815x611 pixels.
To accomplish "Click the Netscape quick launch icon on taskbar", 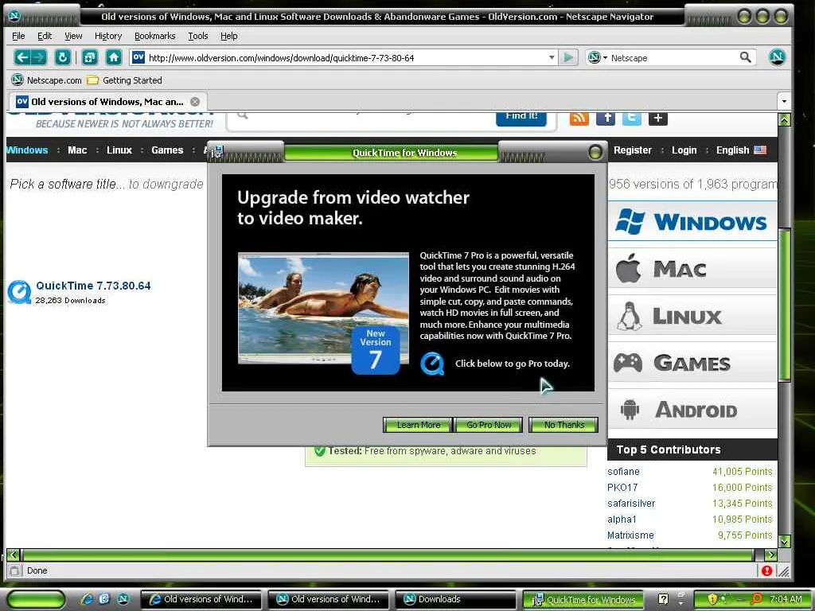I will (x=123, y=599).
